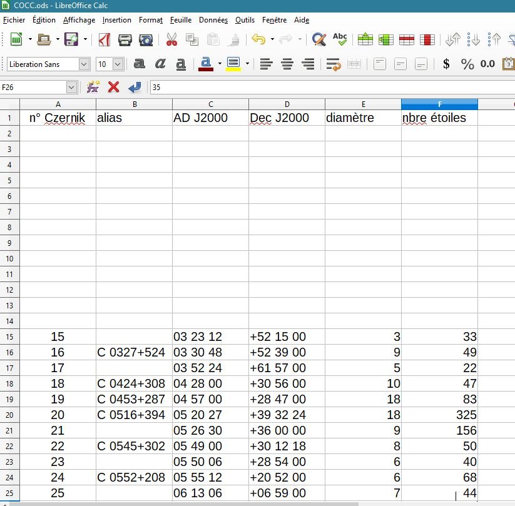Open the Insertion menu
The image size is (515, 506).
point(117,20)
